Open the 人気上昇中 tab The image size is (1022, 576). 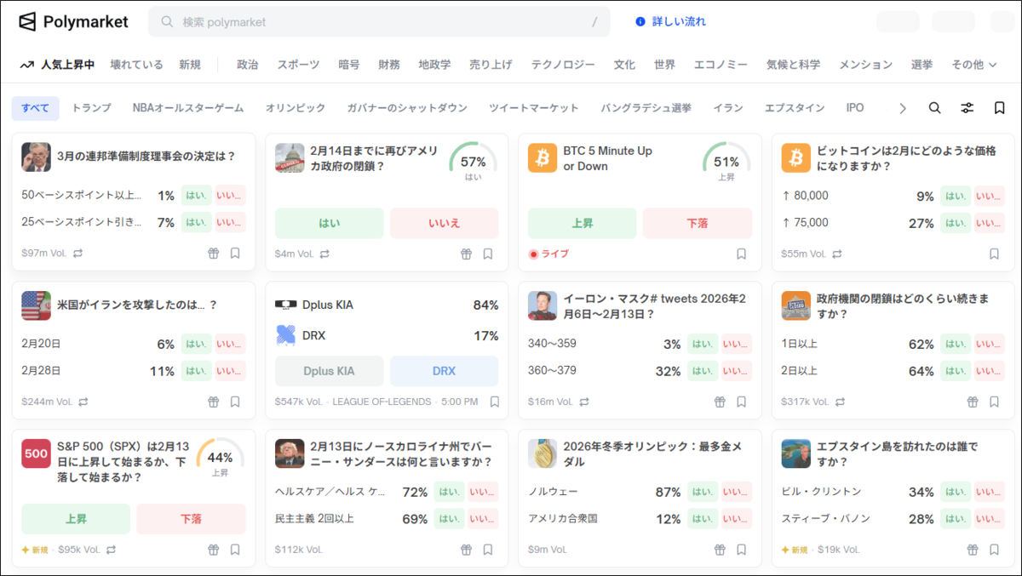(x=58, y=65)
